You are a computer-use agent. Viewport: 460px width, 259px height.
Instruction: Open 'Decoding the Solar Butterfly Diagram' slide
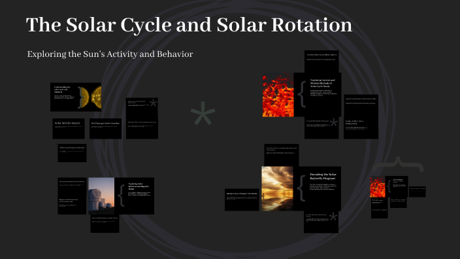point(317,188)
